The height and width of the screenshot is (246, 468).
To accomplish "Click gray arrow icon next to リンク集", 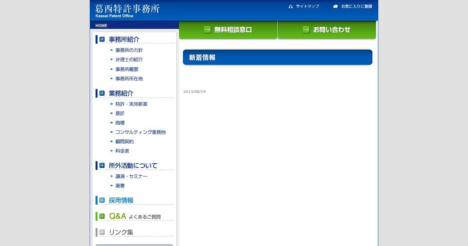I will click(x=102, y=232).
